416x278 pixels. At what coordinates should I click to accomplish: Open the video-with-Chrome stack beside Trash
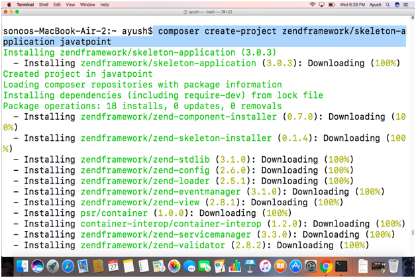(378, 266)
